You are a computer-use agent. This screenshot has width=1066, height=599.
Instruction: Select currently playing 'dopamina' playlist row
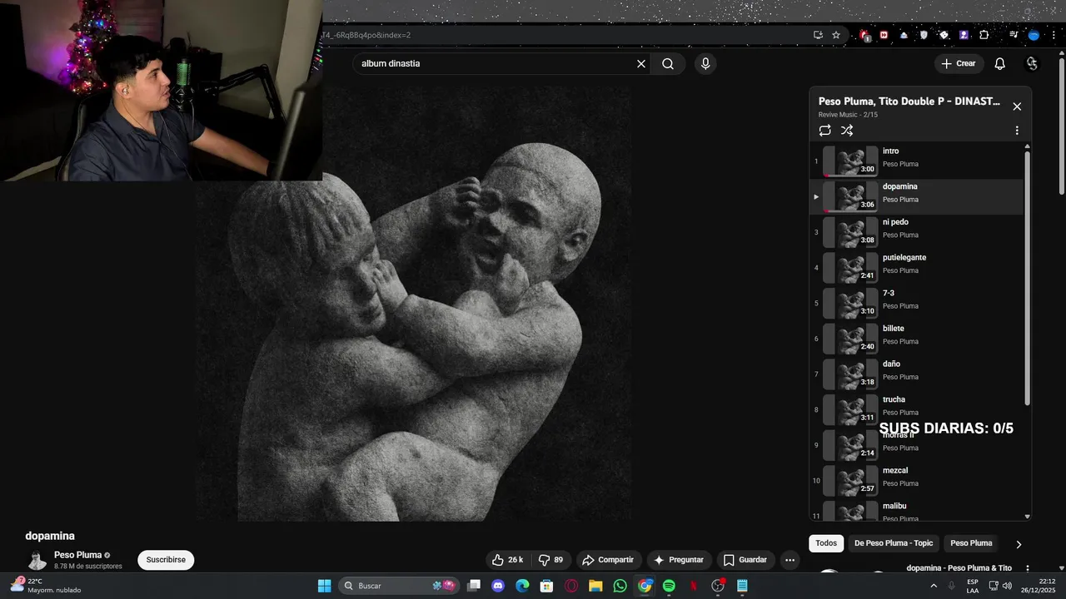point(916,197)
